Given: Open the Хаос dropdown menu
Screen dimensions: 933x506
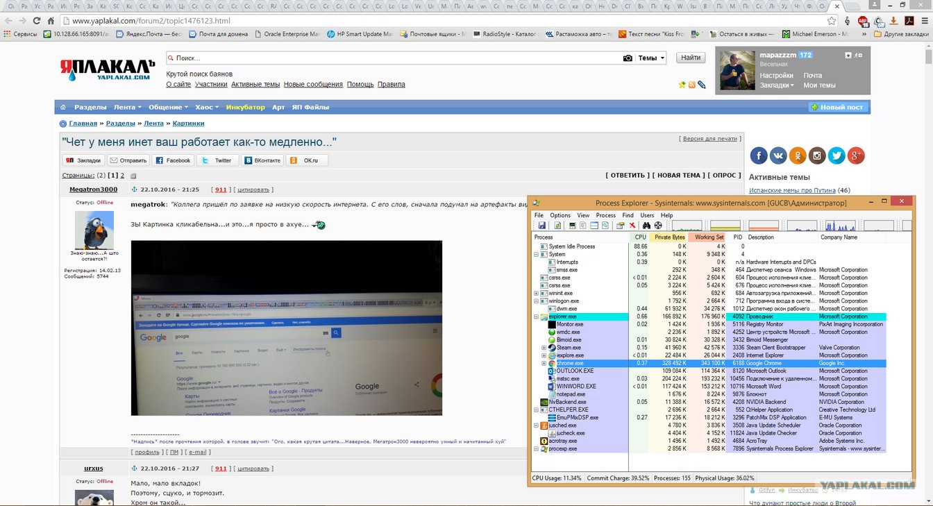Looking at the screenshot, I should (x=207, y=107).
